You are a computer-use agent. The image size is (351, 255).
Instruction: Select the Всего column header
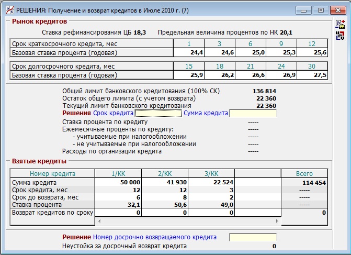304,174
